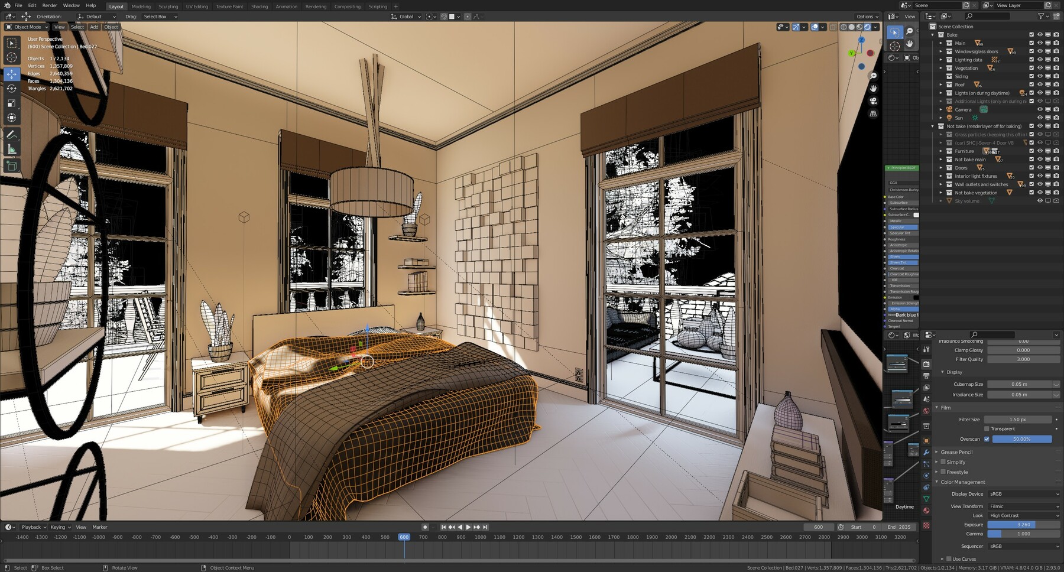The height and width of the screenshot is (572, 1064).
Task: Jump to the timeline start frame
Action: [x=443, y=527]
